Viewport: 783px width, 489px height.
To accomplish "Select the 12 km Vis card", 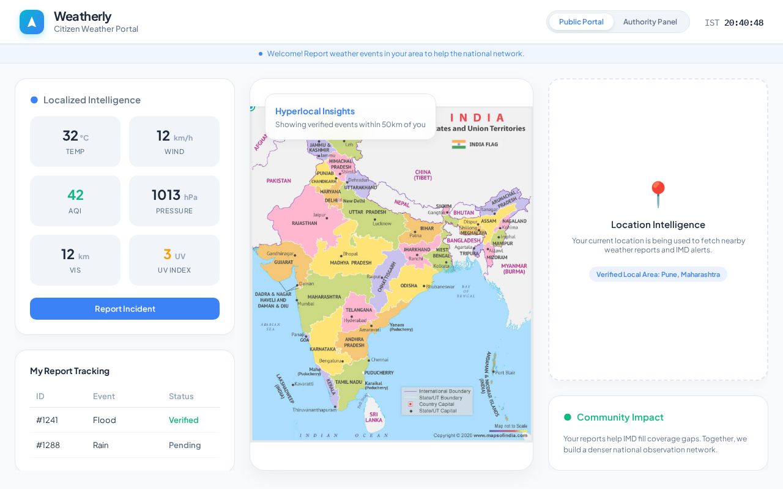I will (x=75, y=260).
